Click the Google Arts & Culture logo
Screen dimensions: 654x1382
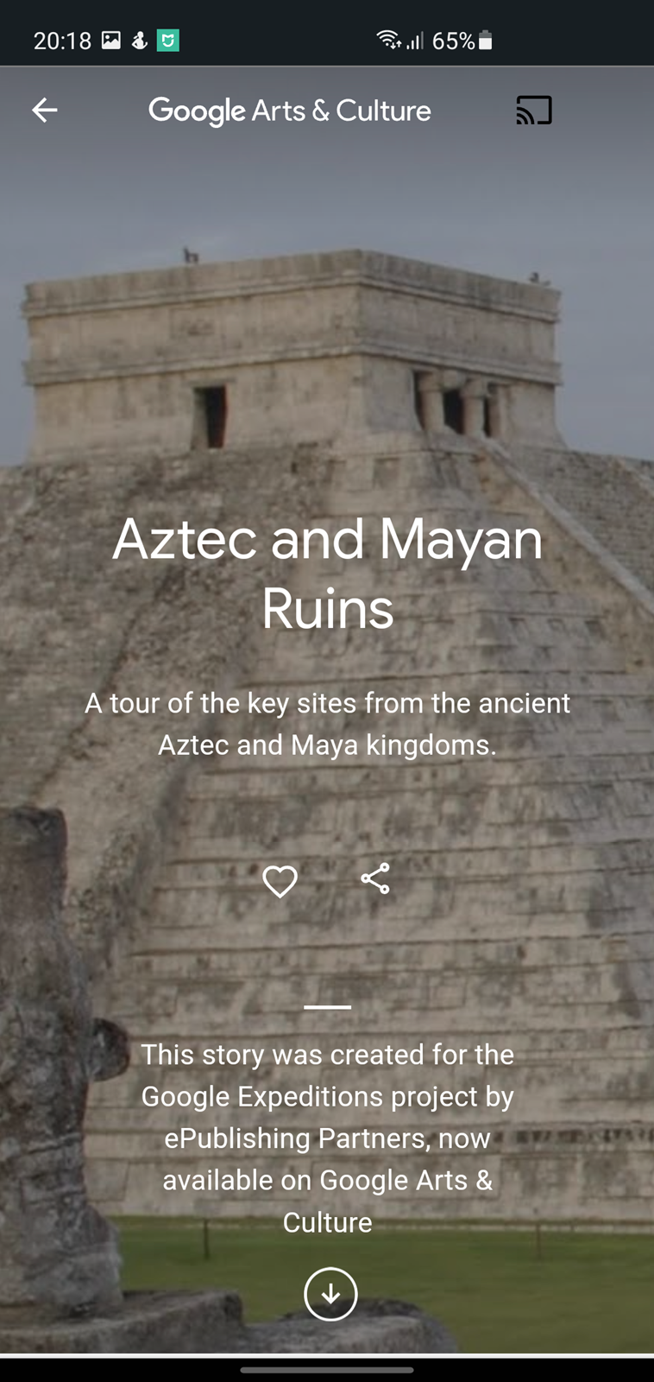click(290, 111)
